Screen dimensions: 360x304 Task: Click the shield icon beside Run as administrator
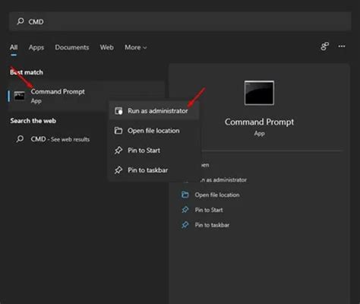(118, 111)
